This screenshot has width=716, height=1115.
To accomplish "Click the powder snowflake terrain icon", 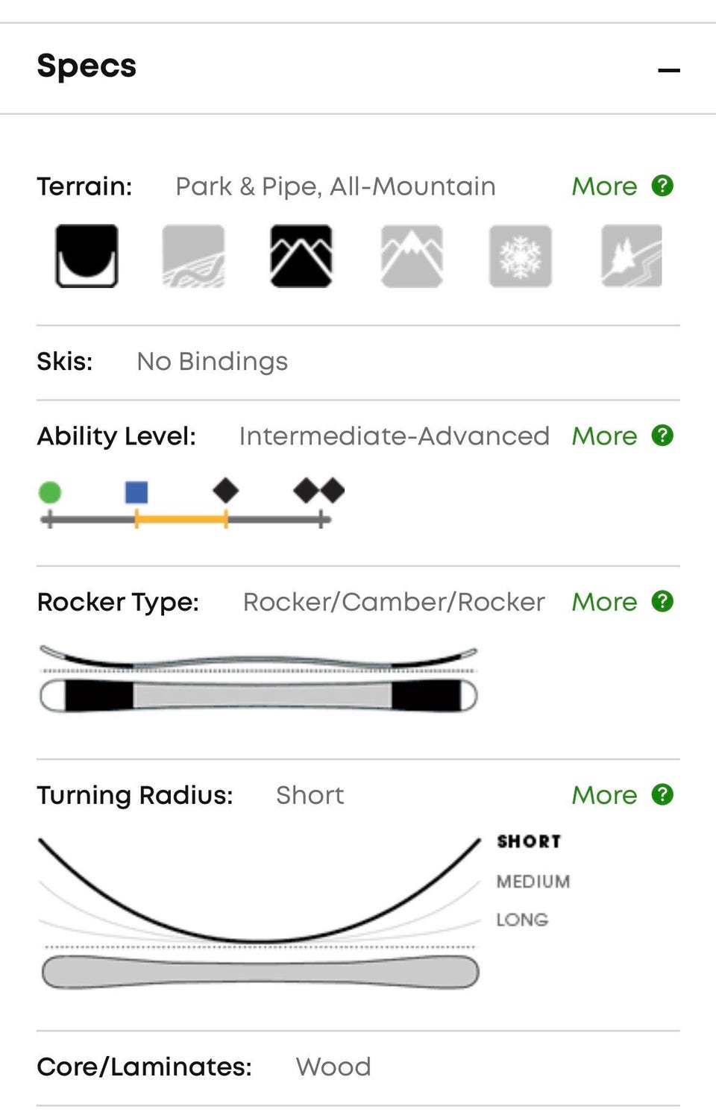I will coord(520,256).
